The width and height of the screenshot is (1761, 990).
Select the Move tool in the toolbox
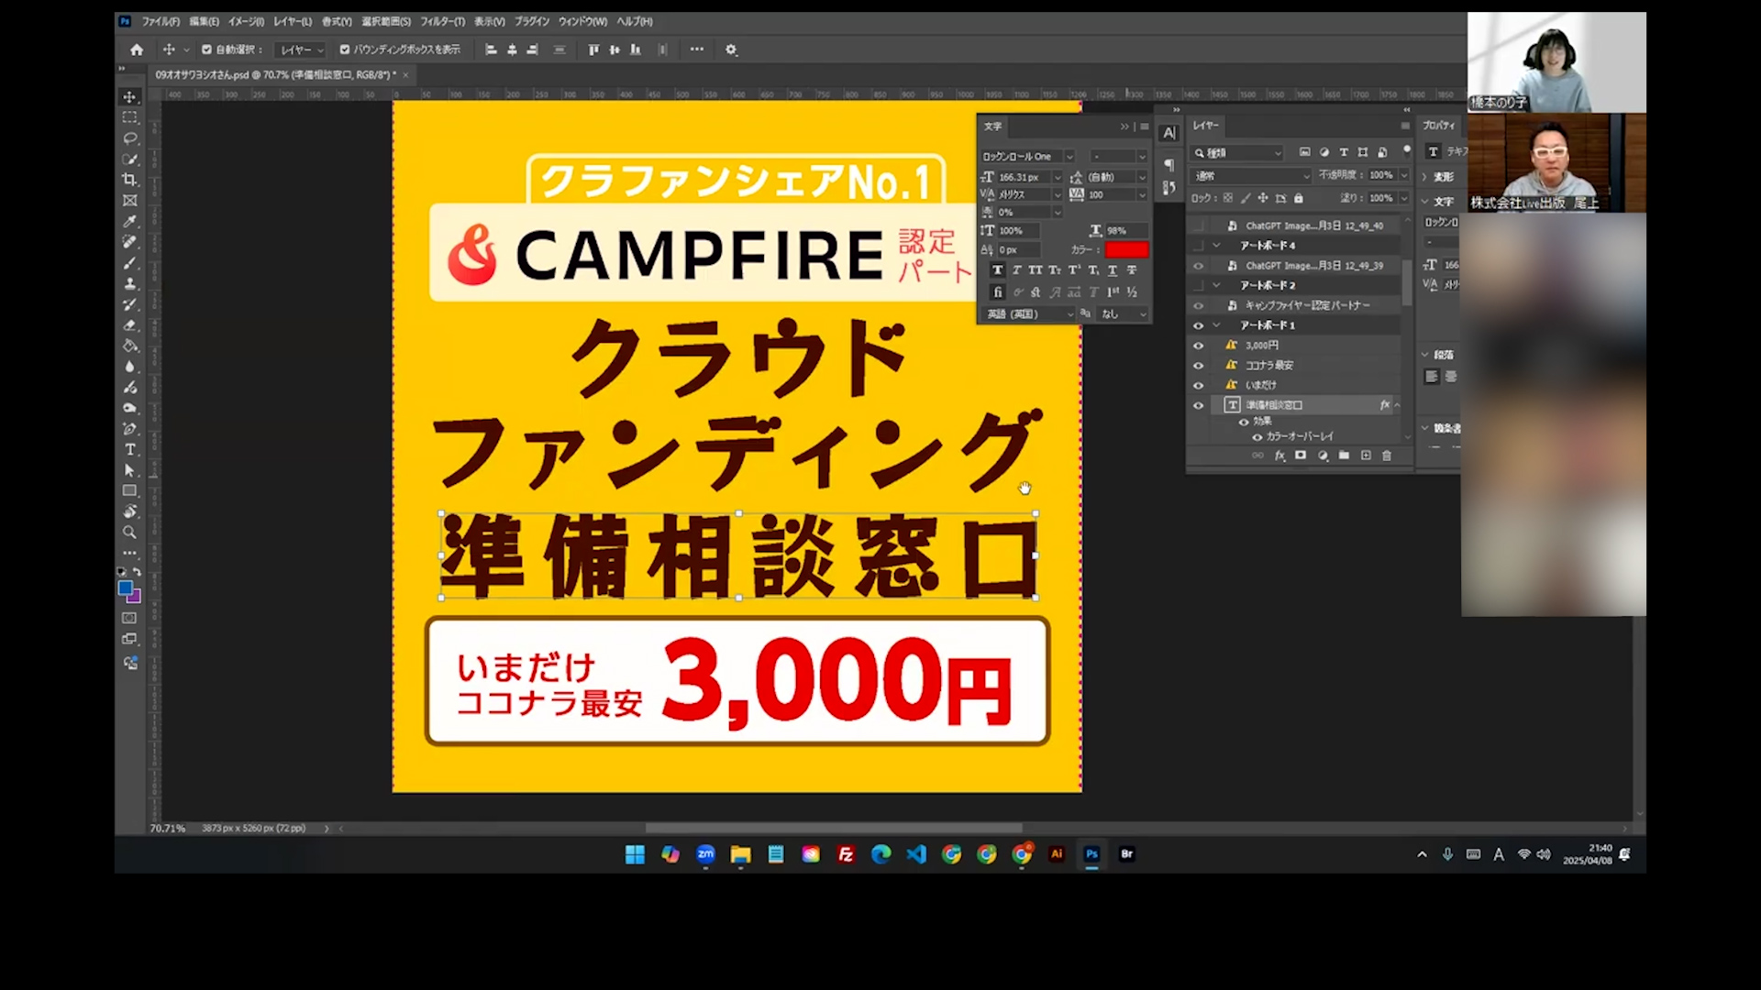pos(129,97)
